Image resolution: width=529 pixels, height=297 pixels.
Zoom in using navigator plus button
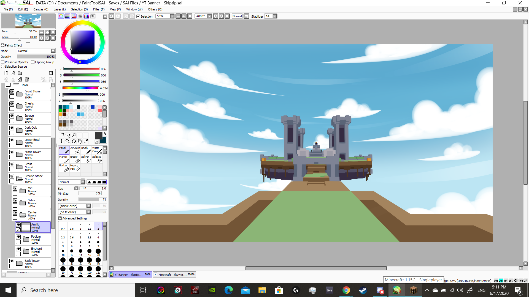click(x=47, y=32)
